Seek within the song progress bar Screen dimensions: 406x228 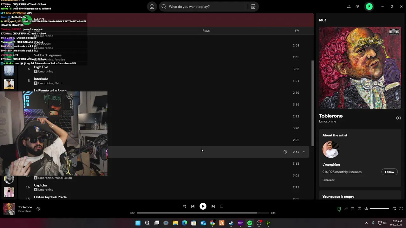203,213
